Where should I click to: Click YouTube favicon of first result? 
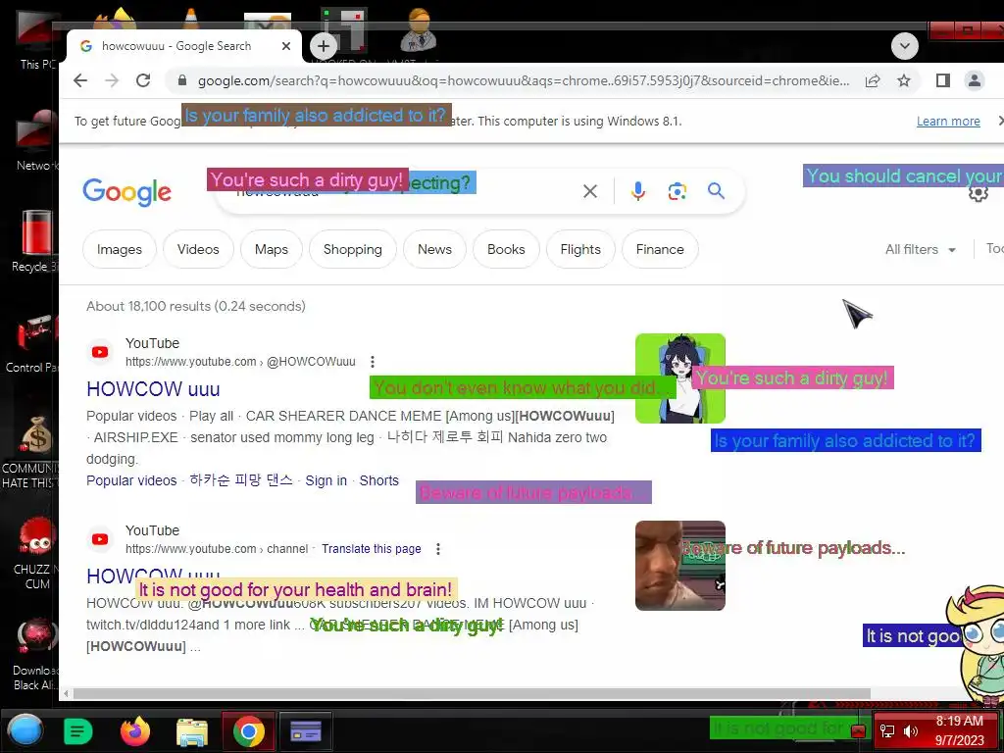pos(100,352)
